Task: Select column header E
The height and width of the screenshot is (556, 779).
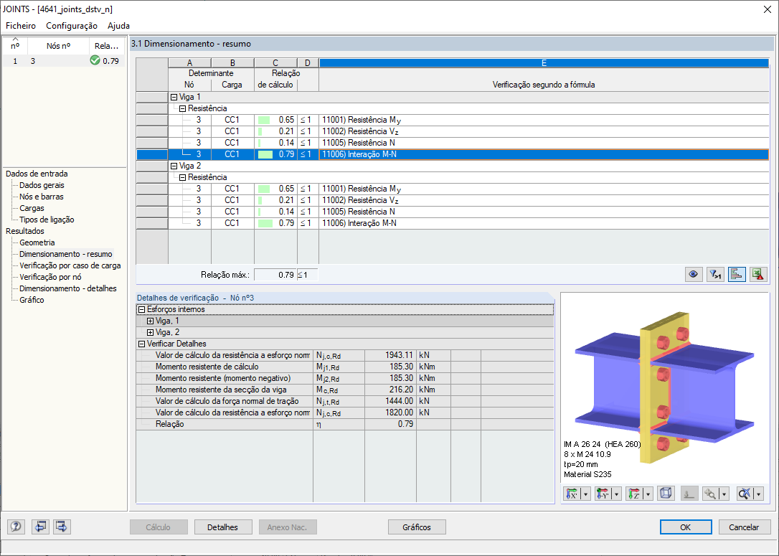Action: (544, 63)
